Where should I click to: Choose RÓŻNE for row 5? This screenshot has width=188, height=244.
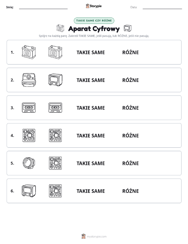130,163
